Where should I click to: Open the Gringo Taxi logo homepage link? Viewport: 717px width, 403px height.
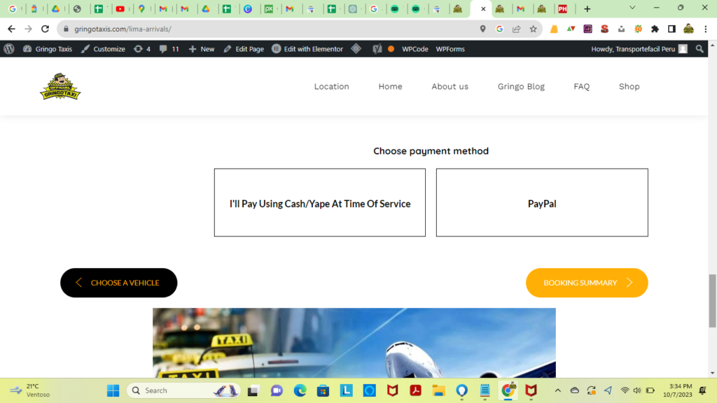pyautogui.click(x=60, y=86)
